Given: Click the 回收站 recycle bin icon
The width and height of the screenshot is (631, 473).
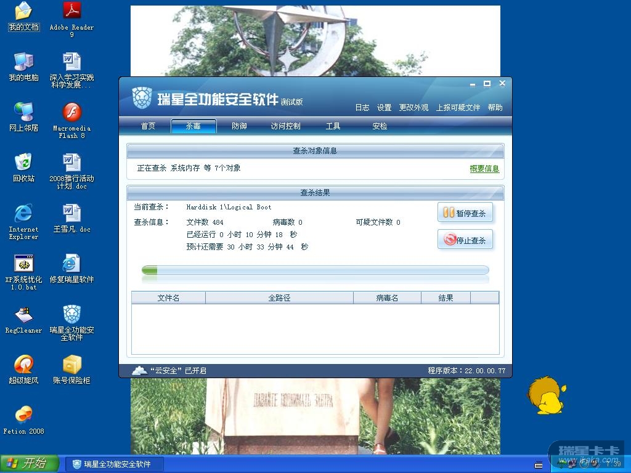Looking at the screenshot, I should (24, 168).
